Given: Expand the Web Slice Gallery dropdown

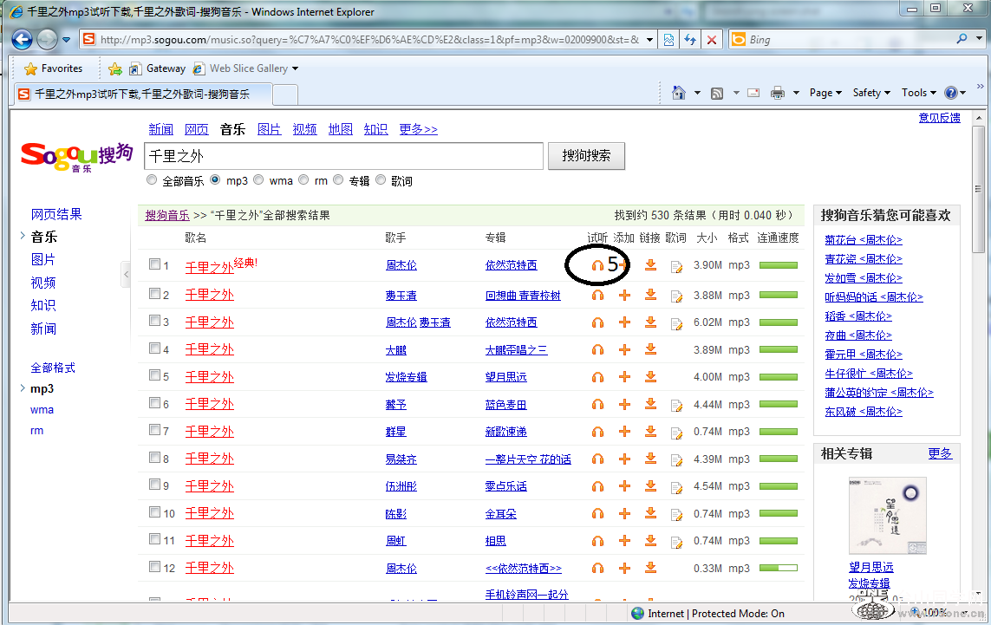Looking at the screenshot, I should pos(295,68).
